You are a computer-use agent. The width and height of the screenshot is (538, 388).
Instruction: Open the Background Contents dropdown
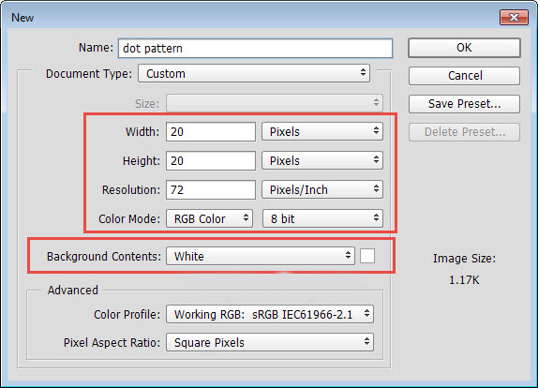click(x=261, y=256)
